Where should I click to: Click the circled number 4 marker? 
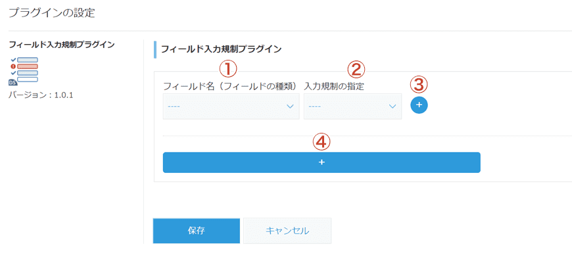pyautogui.click(x=321, y=141)
